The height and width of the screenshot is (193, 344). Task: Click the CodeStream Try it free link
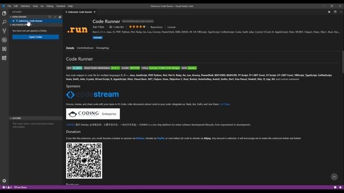[225, 104]
